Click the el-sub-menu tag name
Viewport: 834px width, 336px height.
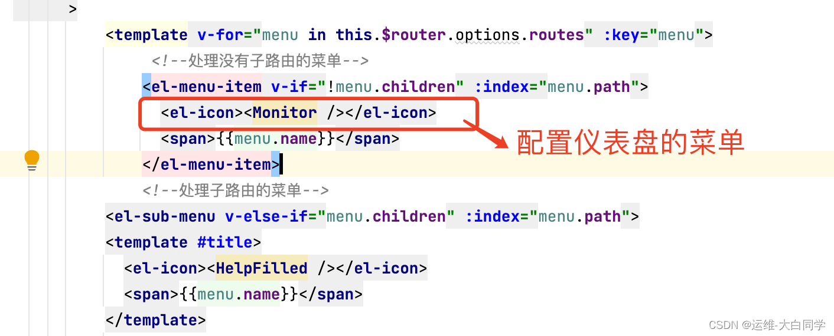point(165,216)
